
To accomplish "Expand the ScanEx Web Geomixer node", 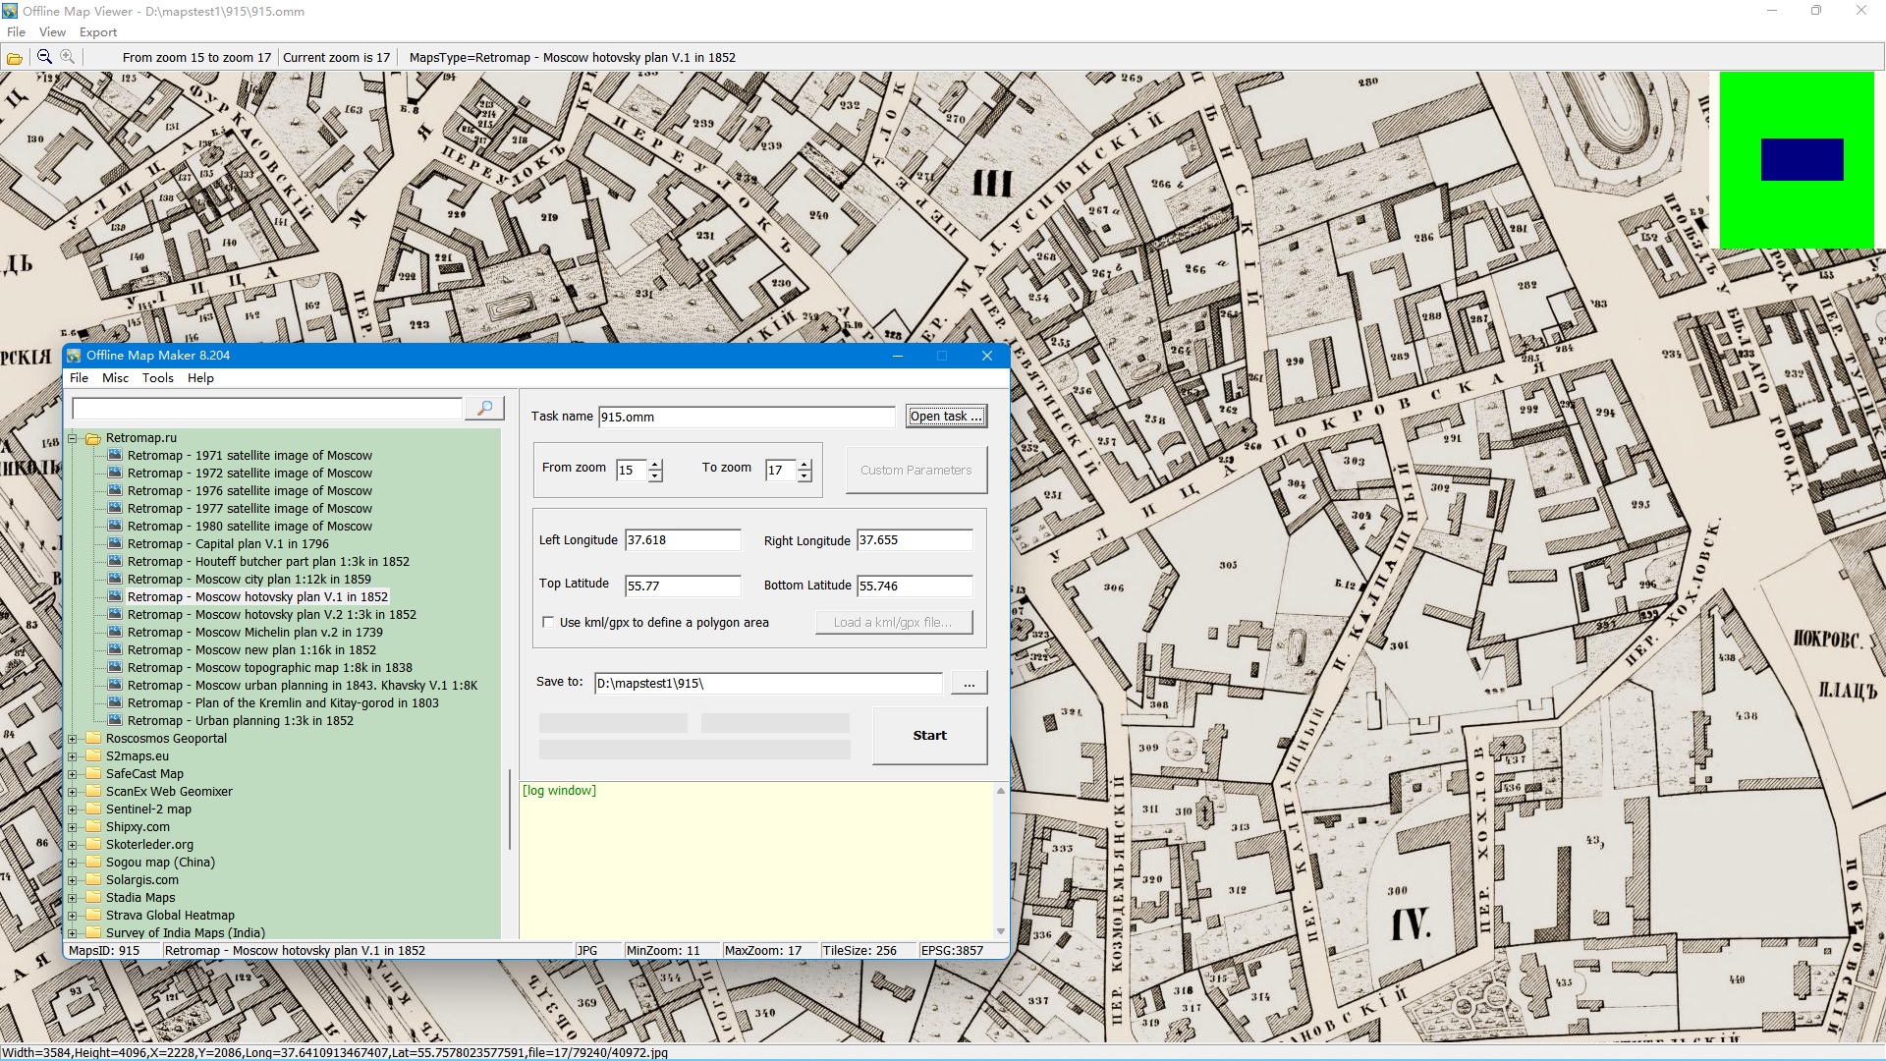I will [x=72, y=792].
